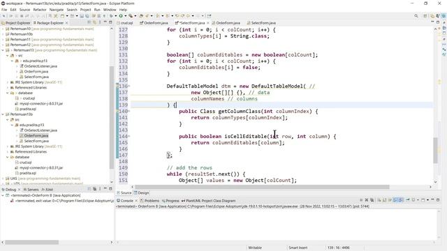Switch to the Servers view tab
The width and height of the screenshot is (447, 251).
[x=31, y=190]
